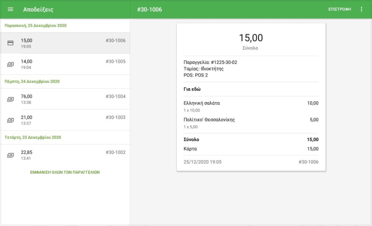Open the three-dot more options menu
This screenshot has width=372, height=226.
(x=362, y=9)
